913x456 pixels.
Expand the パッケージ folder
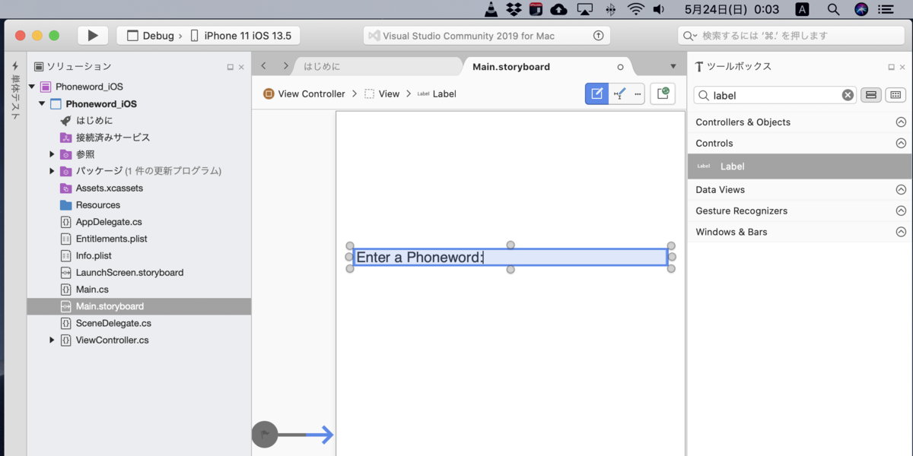(52, 171)
